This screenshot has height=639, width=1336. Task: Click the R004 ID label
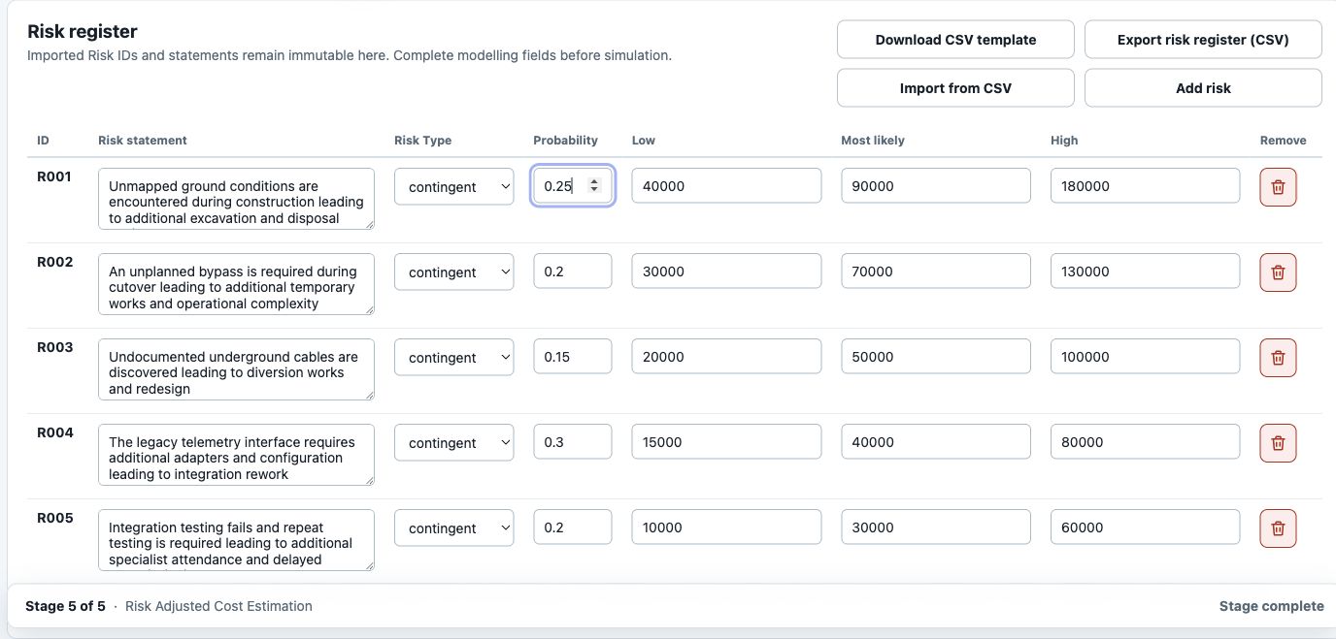55,432
